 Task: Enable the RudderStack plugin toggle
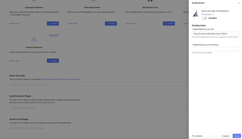click(204, 18)
